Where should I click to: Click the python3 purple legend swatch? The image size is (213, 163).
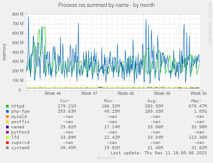[7, 132]
